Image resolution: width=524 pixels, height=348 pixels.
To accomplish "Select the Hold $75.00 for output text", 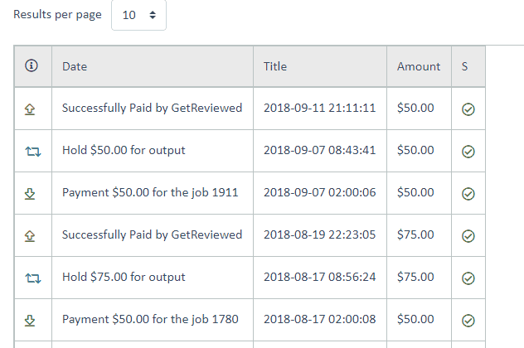I will pyautogui.click(x=124, y=278).
